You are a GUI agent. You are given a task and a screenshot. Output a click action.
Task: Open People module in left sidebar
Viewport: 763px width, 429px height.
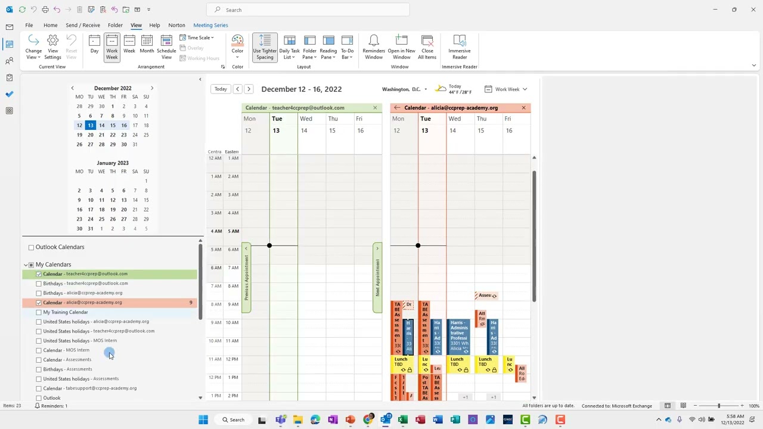[9, 61]
